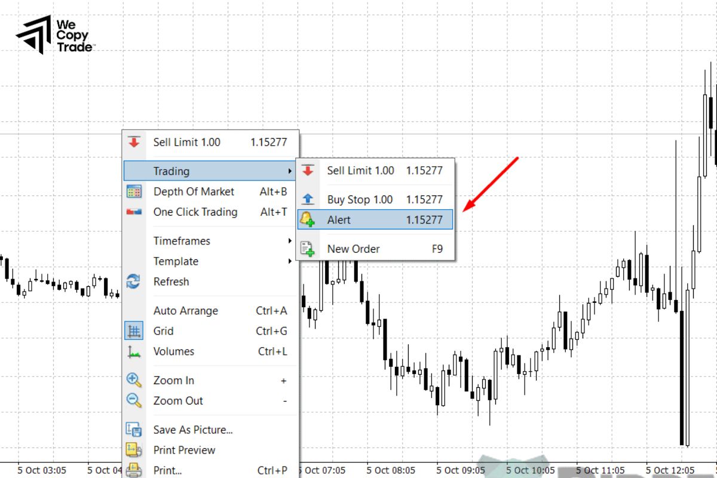Screen dimensions: 717x478
Task: Click the Sell Limit 1.00 submenu entry
Action: (360, 170)
